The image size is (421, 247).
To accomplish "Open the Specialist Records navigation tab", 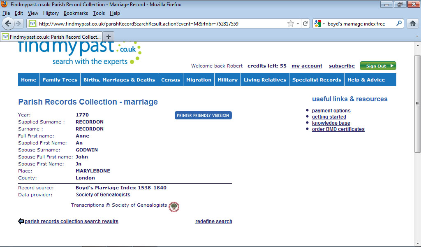I will coord(317,80).
